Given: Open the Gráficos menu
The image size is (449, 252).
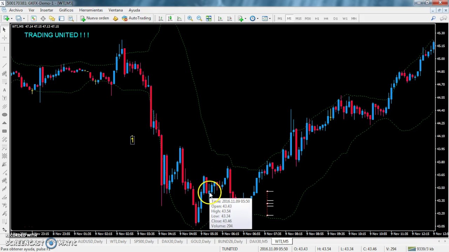Looking at the screenshot, I should click(x=66, y=10).
